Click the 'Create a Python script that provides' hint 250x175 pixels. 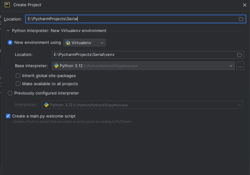(72, 122)
